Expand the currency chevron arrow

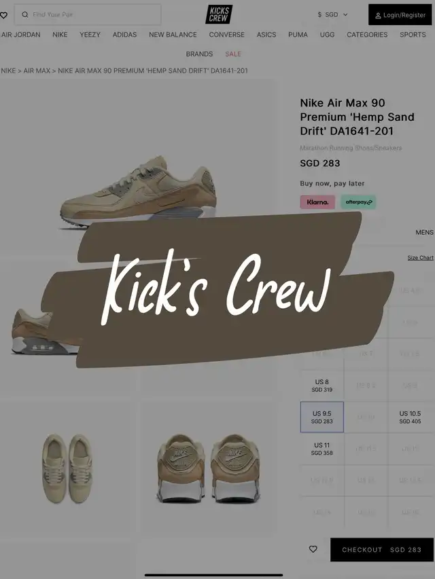pos(345,15)
